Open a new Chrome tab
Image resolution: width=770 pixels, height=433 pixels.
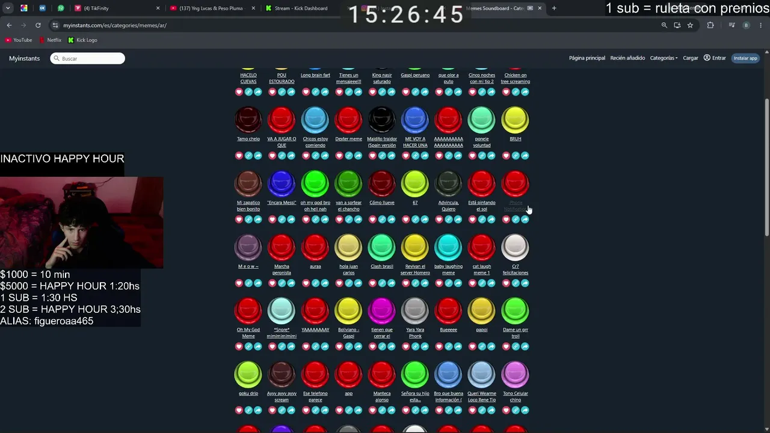[554, 8]
